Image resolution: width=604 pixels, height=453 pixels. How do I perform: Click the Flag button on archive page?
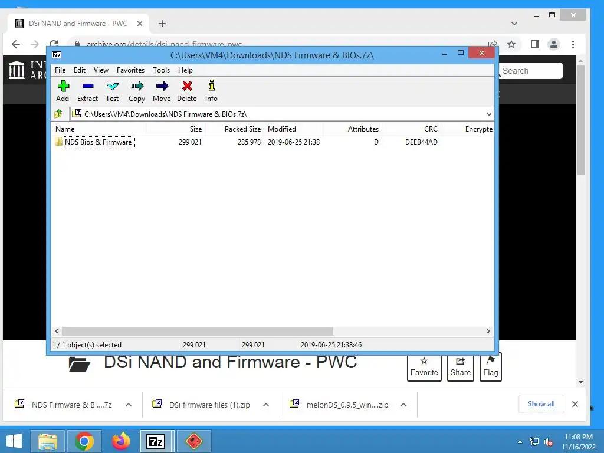pyautogui.click(x=490, y=367)
